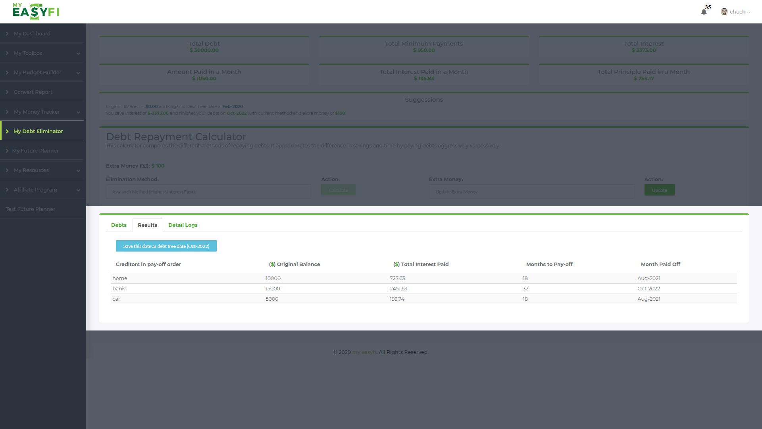This screenshot has height=429, width=762.
Task: Open My Budget Builder sidebar item
Action: 37,73
